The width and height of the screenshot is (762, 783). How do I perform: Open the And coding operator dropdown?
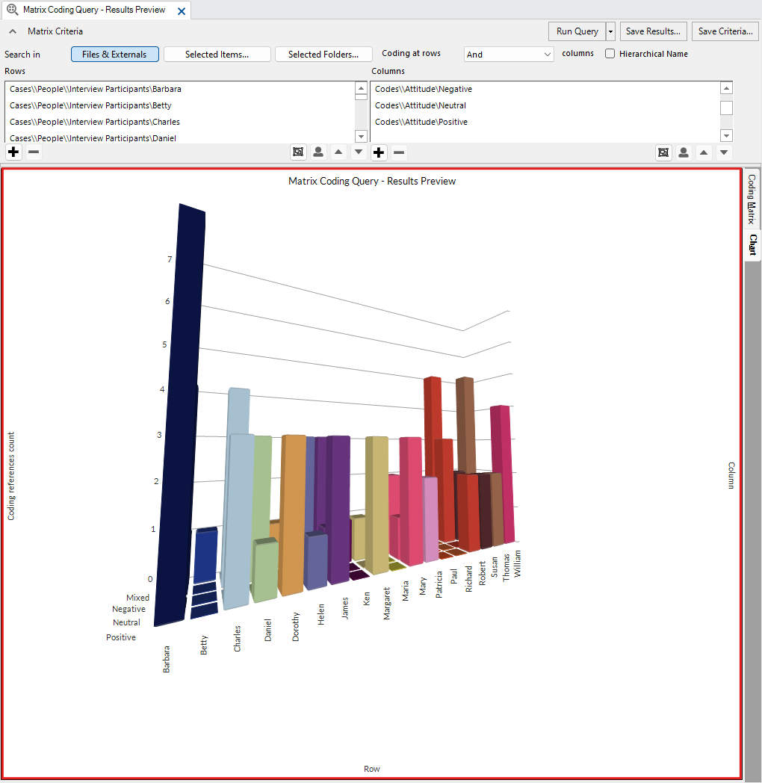coord(508,55)
